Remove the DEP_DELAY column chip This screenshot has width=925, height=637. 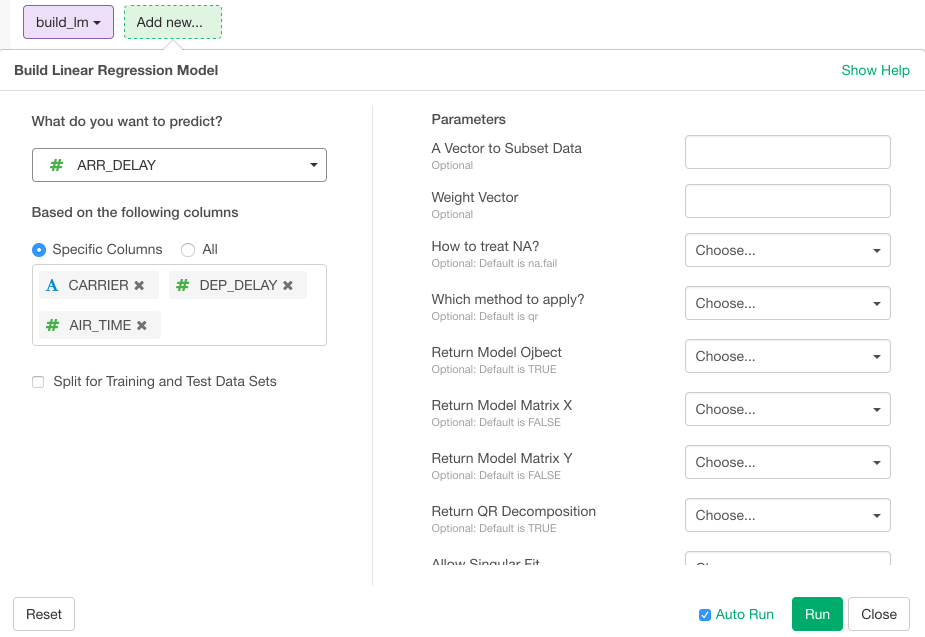[x=287, y=285]
